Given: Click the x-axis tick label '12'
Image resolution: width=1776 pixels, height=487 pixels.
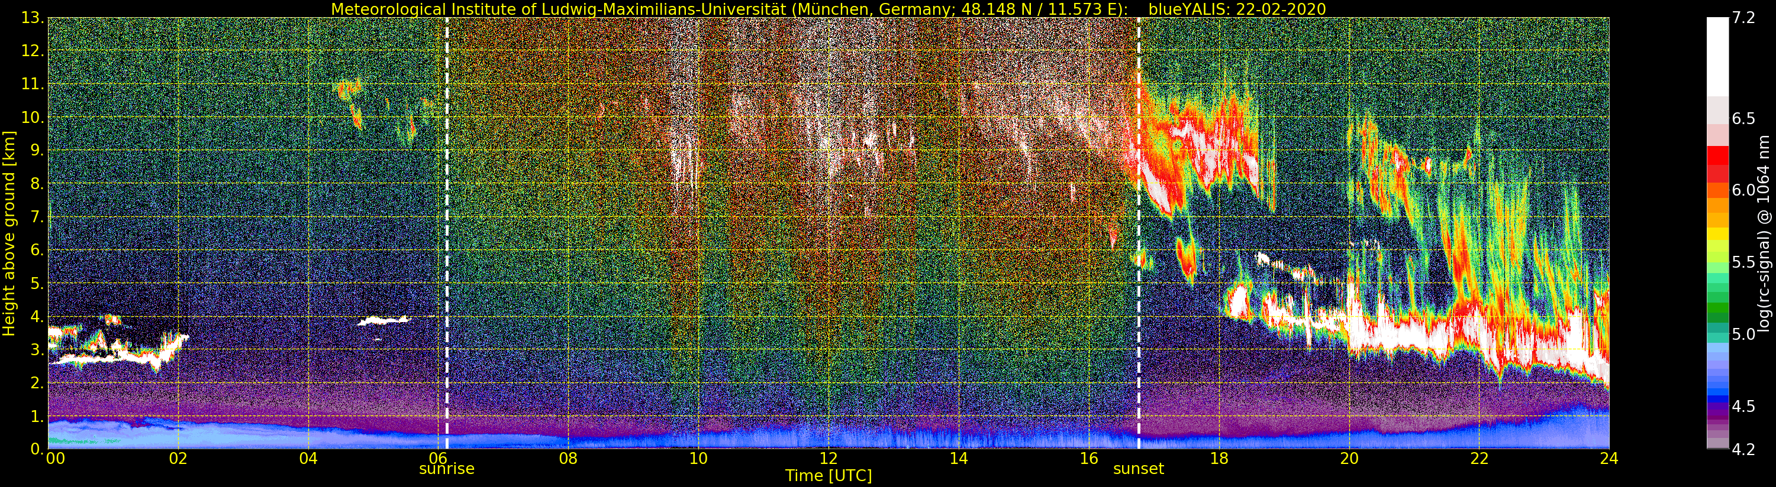Looking at the screenshot, I should tap(829, 459).
